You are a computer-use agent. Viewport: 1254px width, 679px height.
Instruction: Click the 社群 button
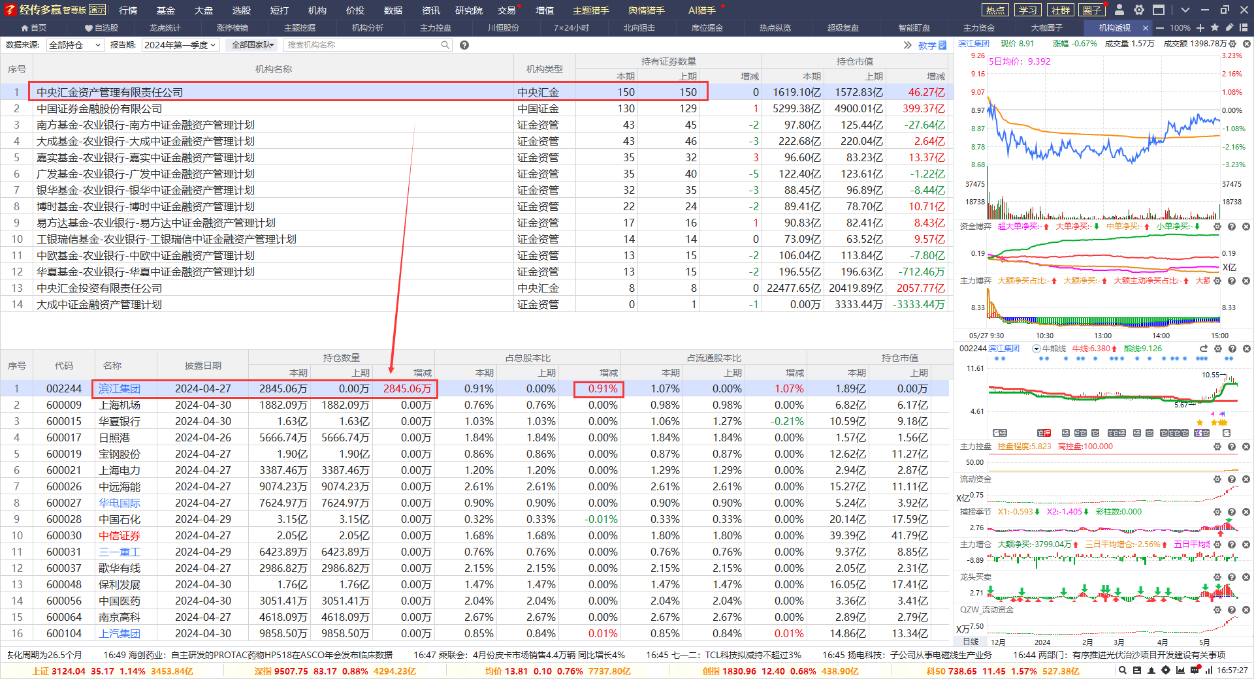pyautogui.click(x=1061, y=10)
